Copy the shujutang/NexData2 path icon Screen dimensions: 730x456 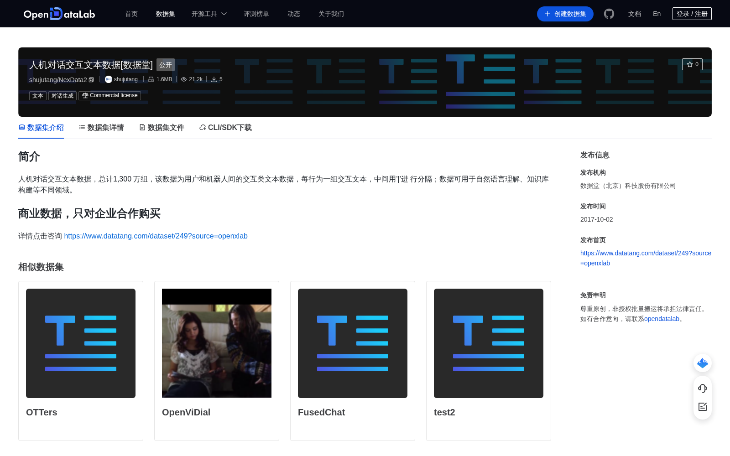[x=91, y=80]
